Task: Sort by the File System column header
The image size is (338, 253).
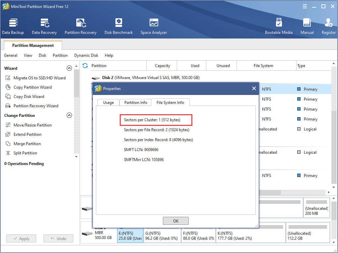Action: pos(266,65)
